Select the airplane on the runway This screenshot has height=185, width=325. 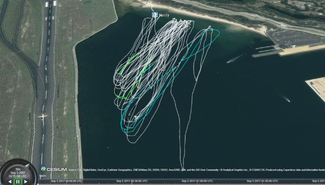click(x=43, y=116)
